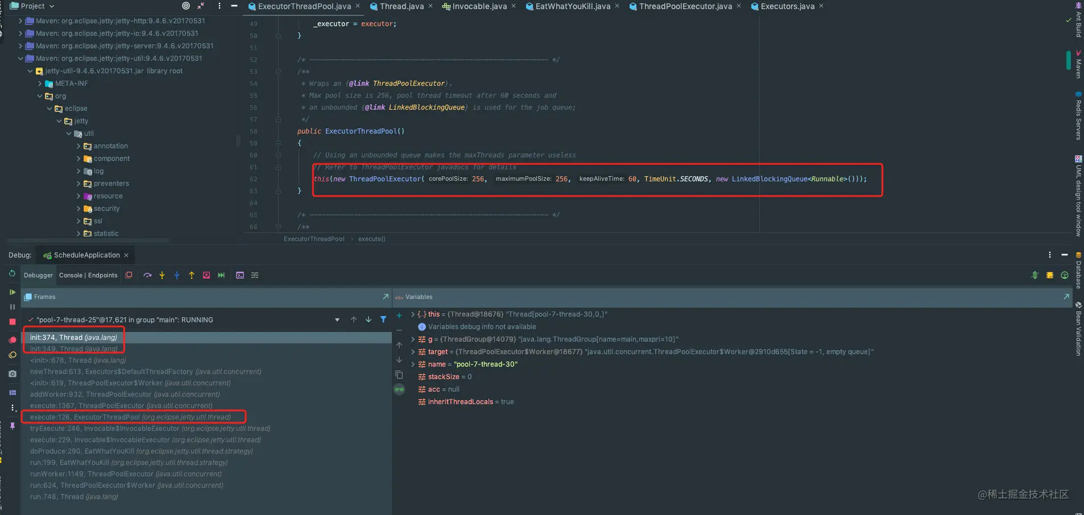
Task: Go to the previous frame with the up arrow
Action: (x=354, y=319)
